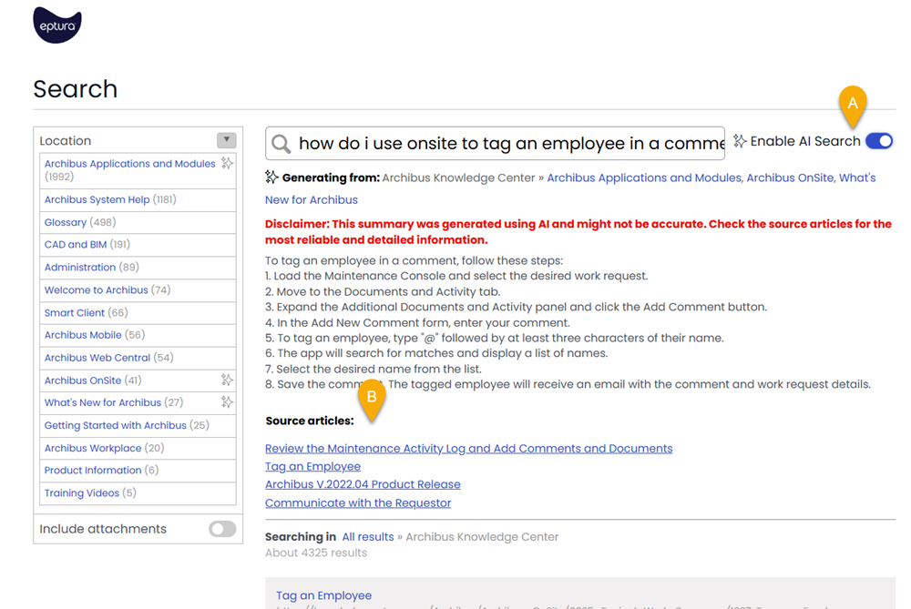Open the Communicate with the Requestor article
The image size is (911, 609).
point(358,502)
